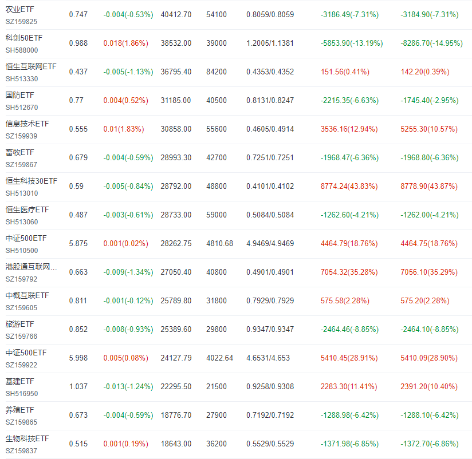Select 养殖ETF holdings 27900

point(217,415)
